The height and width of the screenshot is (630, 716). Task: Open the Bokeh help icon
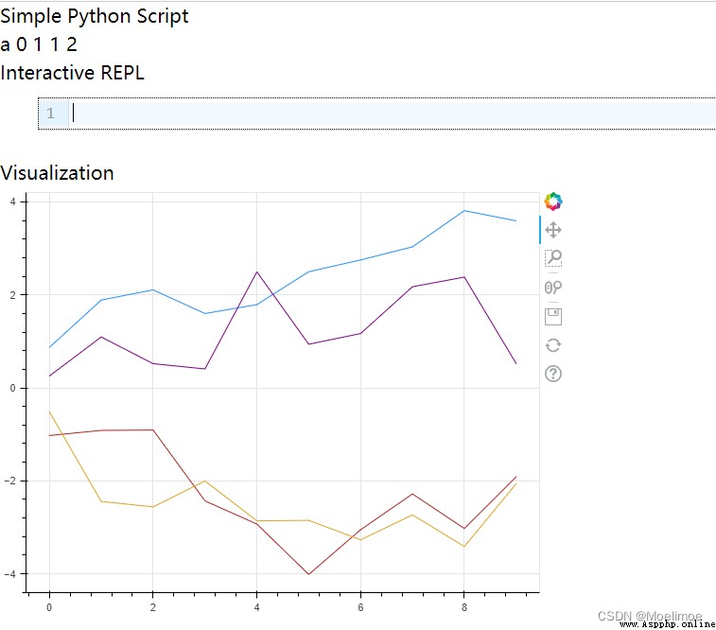[553, 374]
